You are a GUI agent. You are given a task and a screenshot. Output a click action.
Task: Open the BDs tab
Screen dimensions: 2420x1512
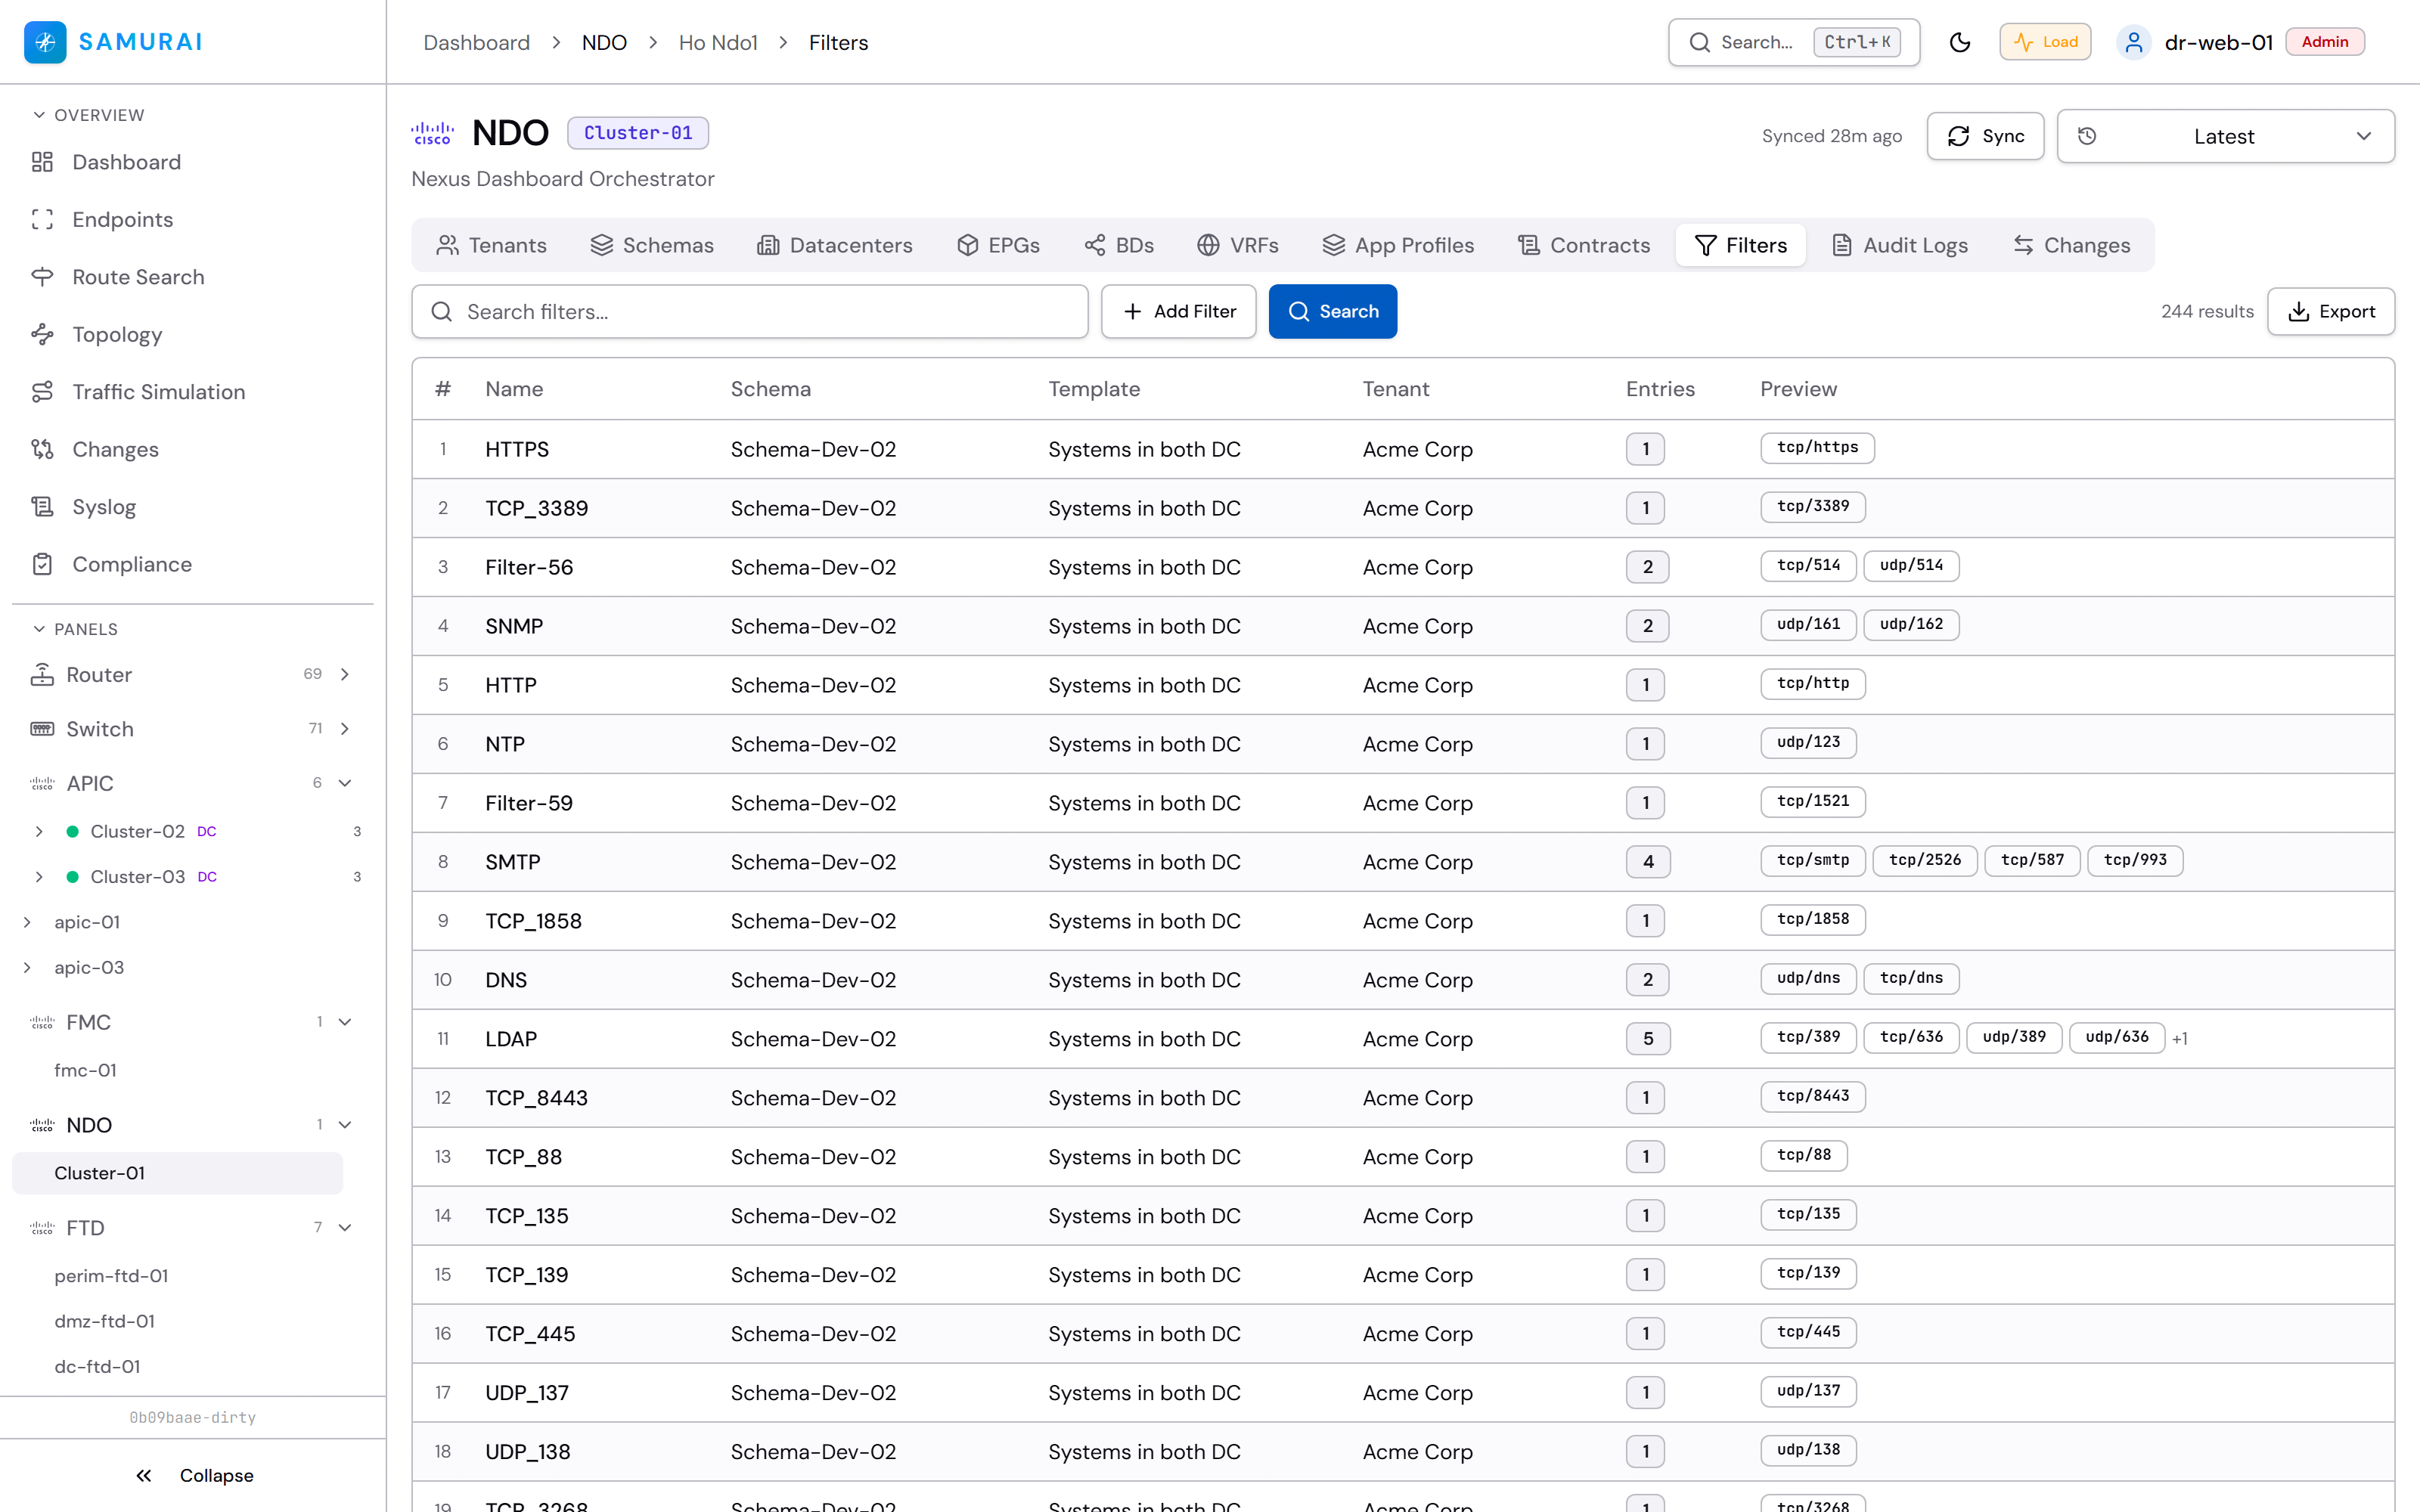[1119, 245]
